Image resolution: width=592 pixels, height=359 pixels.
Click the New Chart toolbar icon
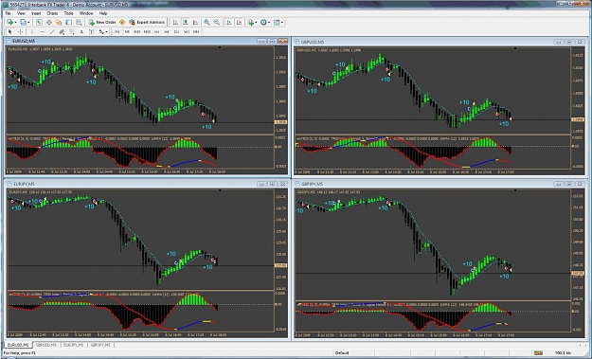pos(9,23)
